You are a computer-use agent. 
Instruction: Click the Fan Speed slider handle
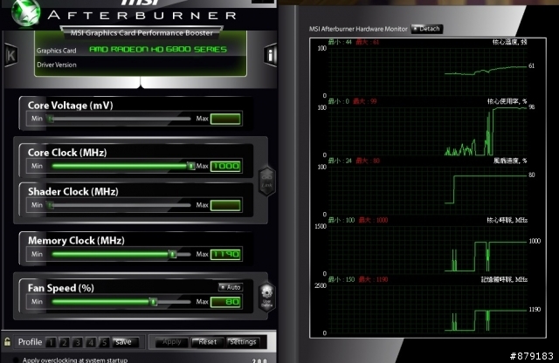pyautogui.click(x=154, y=302)
